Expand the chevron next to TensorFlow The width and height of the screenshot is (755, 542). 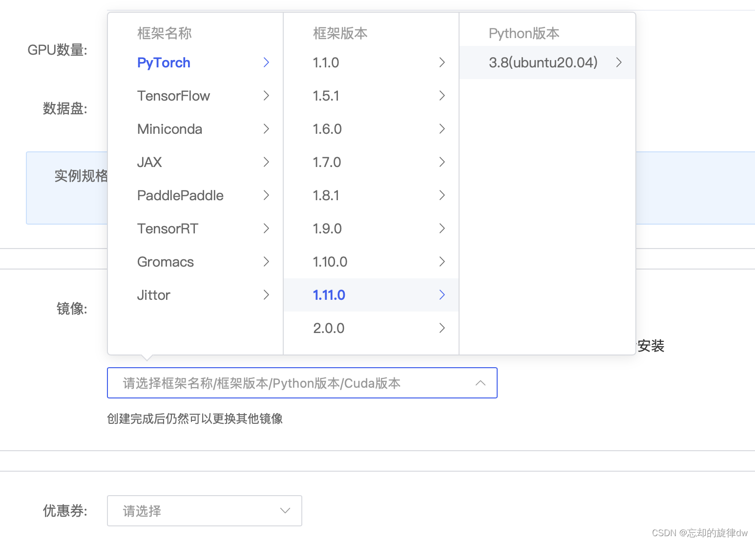266,96
